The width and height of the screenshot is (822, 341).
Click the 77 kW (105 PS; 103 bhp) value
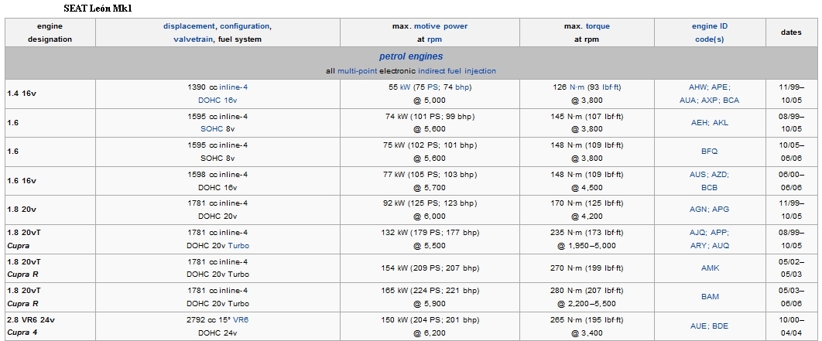point(430,175)
